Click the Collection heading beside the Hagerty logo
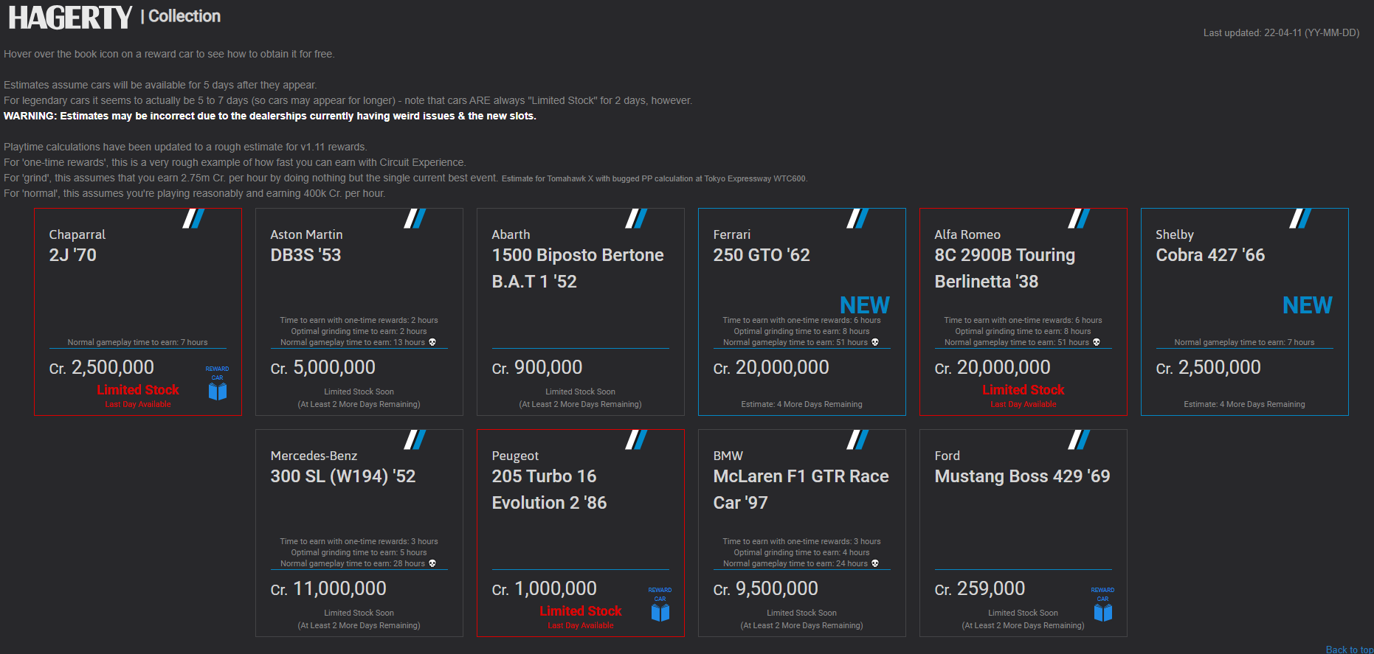The height and width of the screenshot is (654, 1374). (x=184, y=16)
